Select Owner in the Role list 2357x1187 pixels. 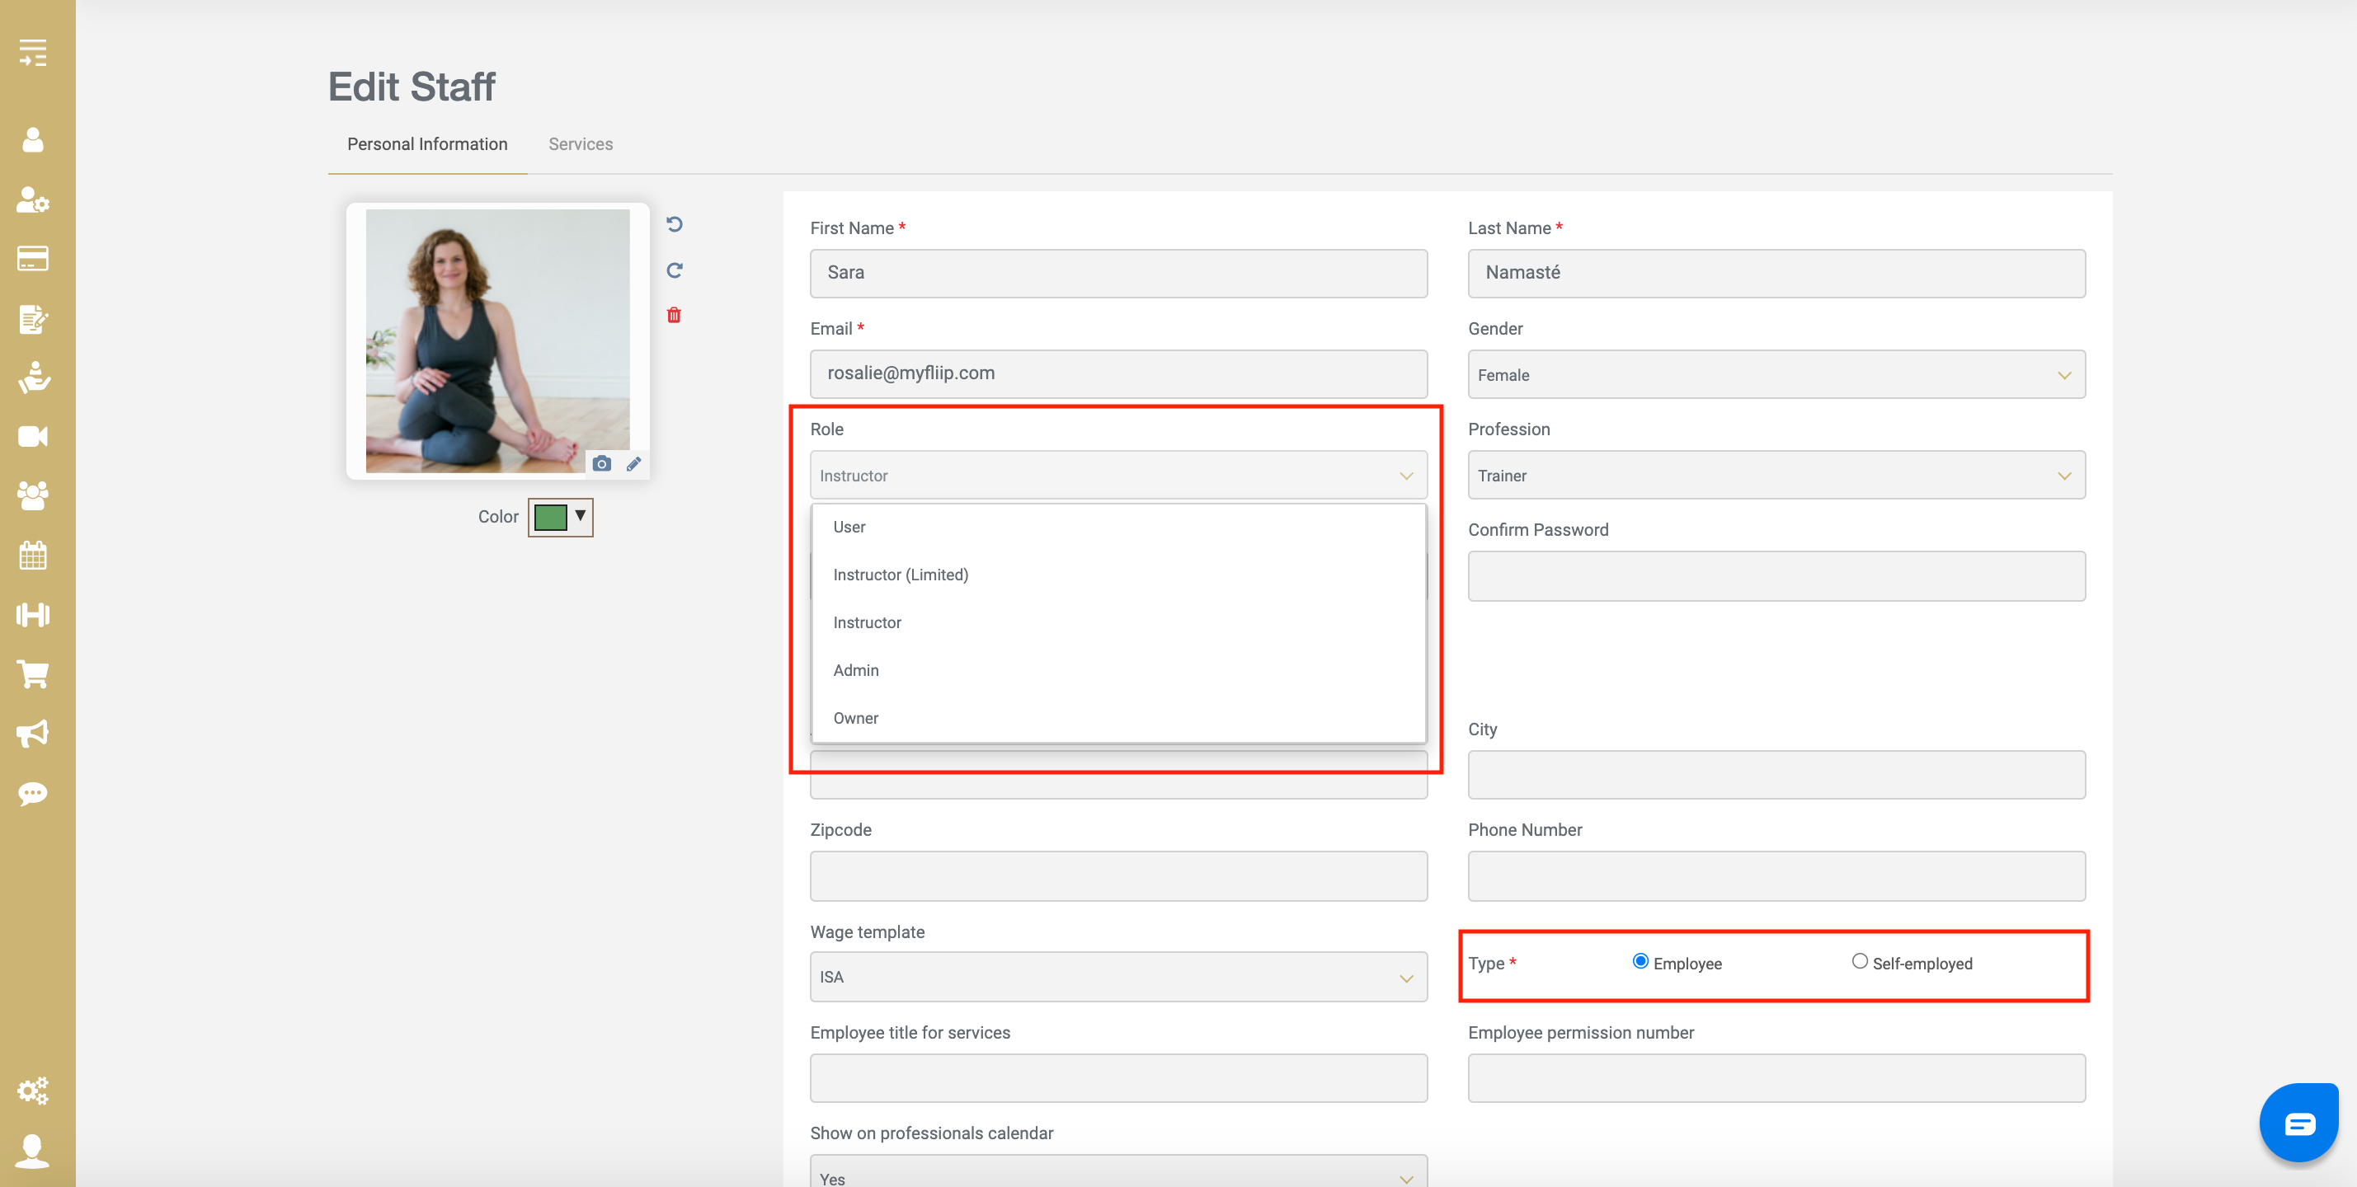click(x=855, y=718)
